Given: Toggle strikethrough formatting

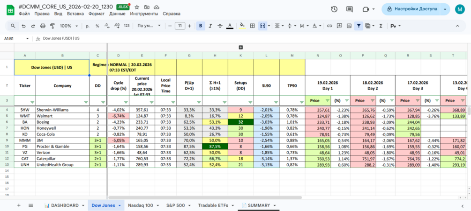Looking at the screenshot, I should click(220, 26).
